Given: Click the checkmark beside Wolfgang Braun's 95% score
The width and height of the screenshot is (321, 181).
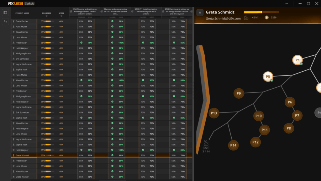Looking at the screenshot, I should click(143, 96).
